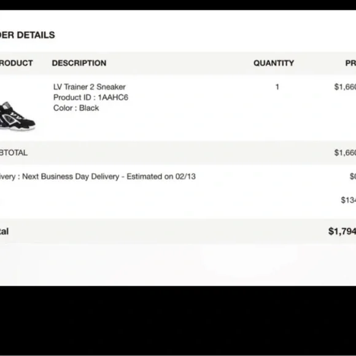Click the PRODUCT column header
The image size is (356, 356).
tap(16, 63)
